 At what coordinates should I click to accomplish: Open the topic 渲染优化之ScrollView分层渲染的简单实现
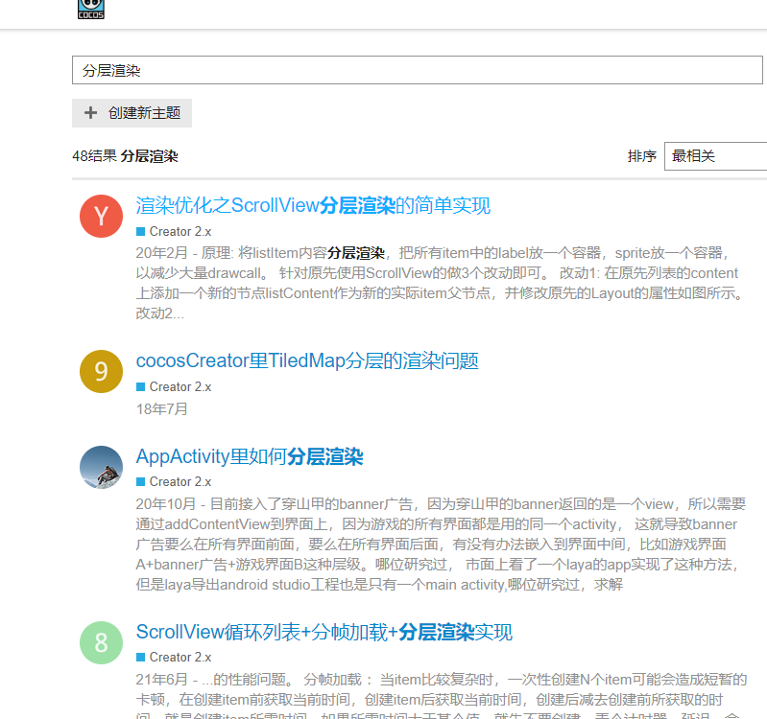coord(313,205)
